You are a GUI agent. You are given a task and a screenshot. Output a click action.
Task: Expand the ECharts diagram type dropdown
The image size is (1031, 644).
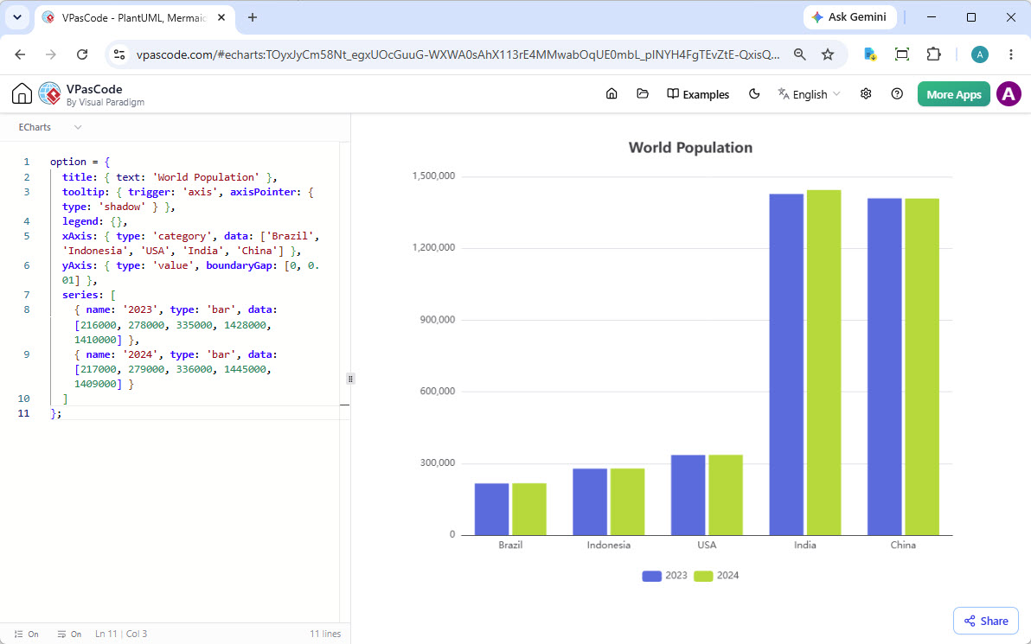click(50, 127)
